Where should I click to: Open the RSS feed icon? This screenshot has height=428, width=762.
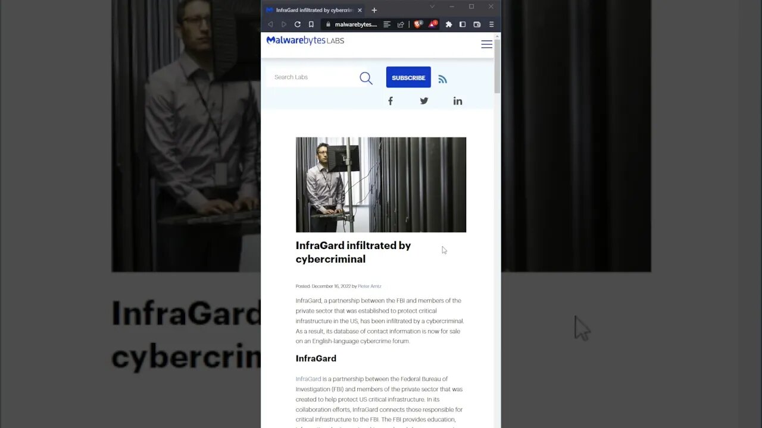[x=442, y=79]
